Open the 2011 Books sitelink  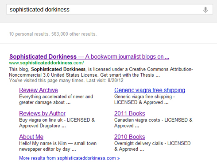point(130,113)
